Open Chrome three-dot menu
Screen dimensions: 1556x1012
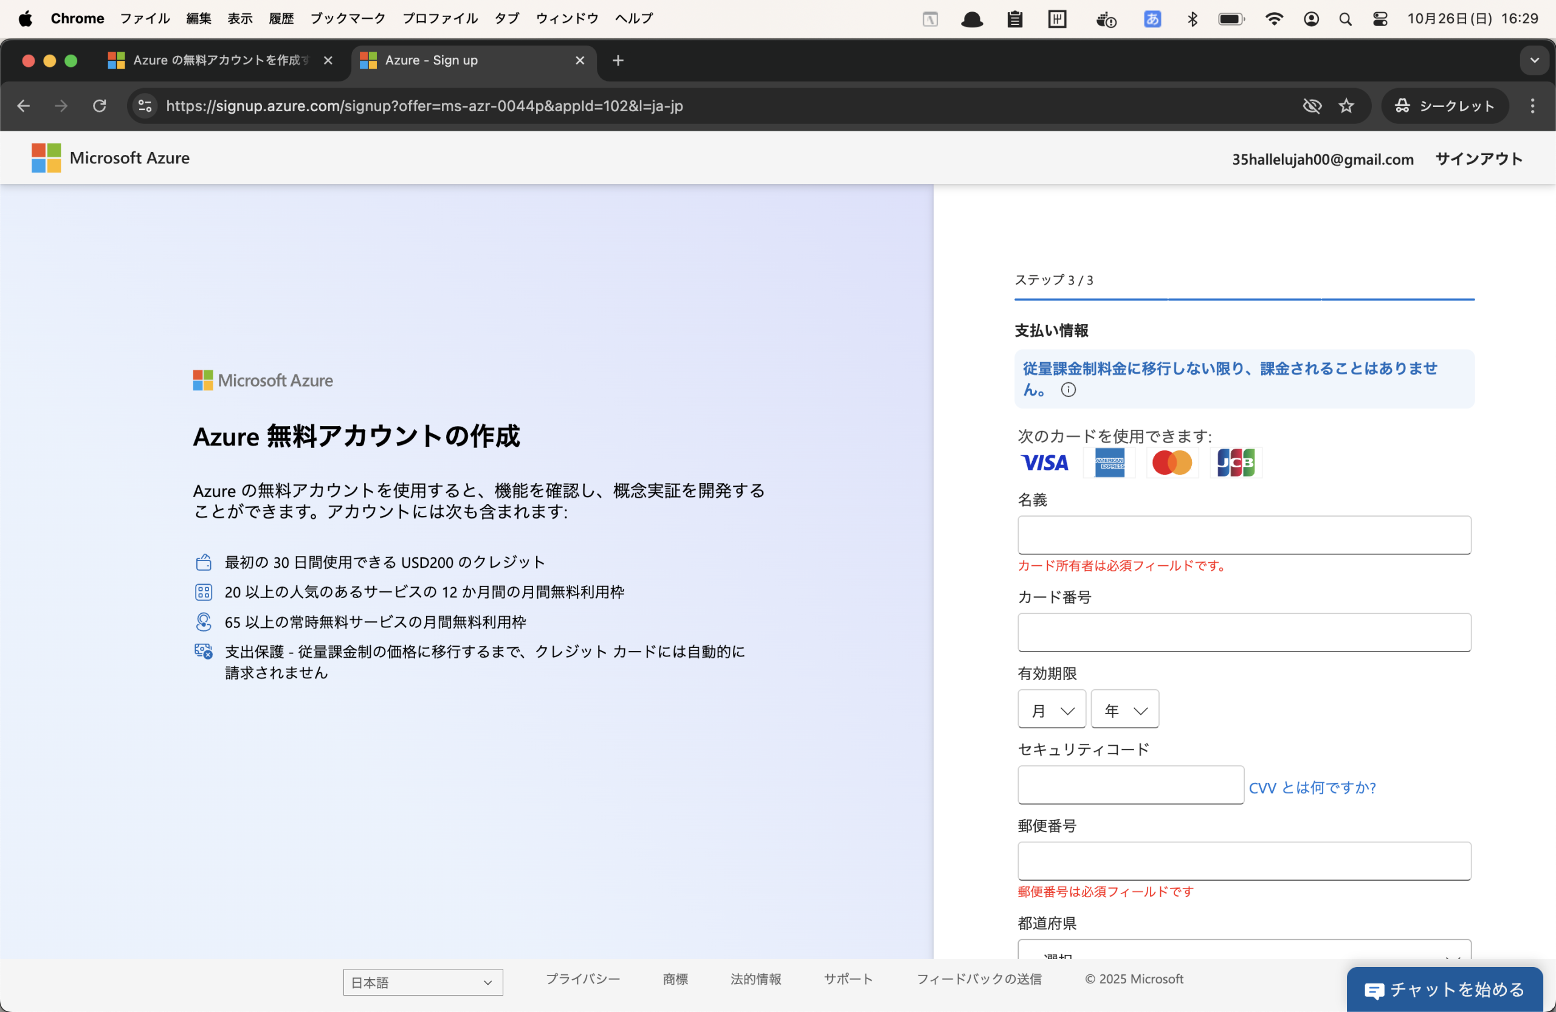1532,106
